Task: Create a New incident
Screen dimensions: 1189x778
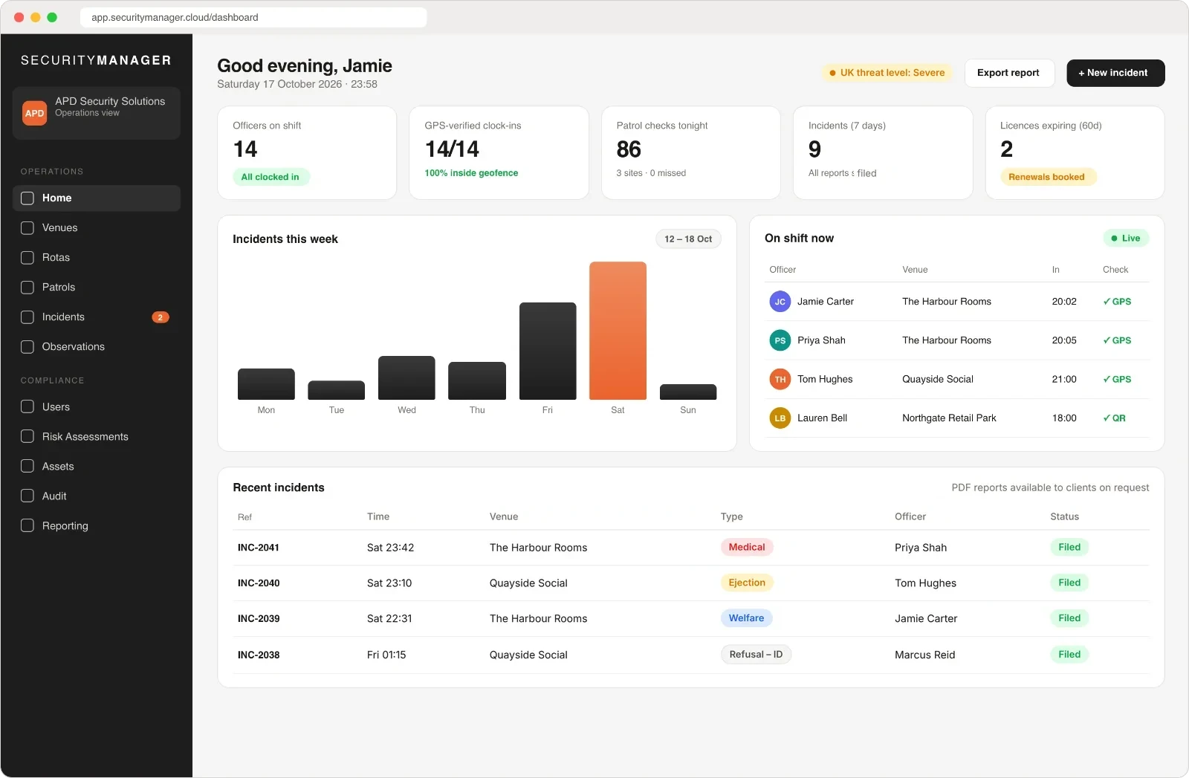Action: pyautogui.click(x=1115, y=73)
